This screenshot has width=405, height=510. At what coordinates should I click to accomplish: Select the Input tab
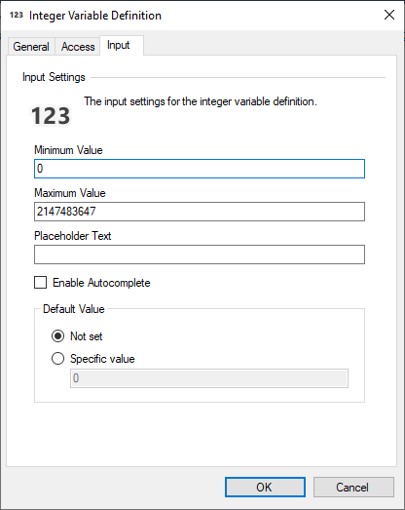click(x=119, y=45)
